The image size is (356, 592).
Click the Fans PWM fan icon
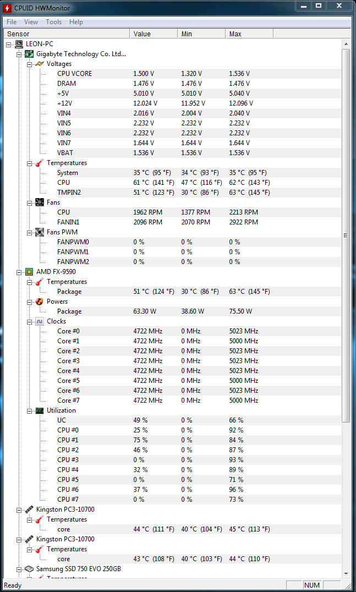40,232
